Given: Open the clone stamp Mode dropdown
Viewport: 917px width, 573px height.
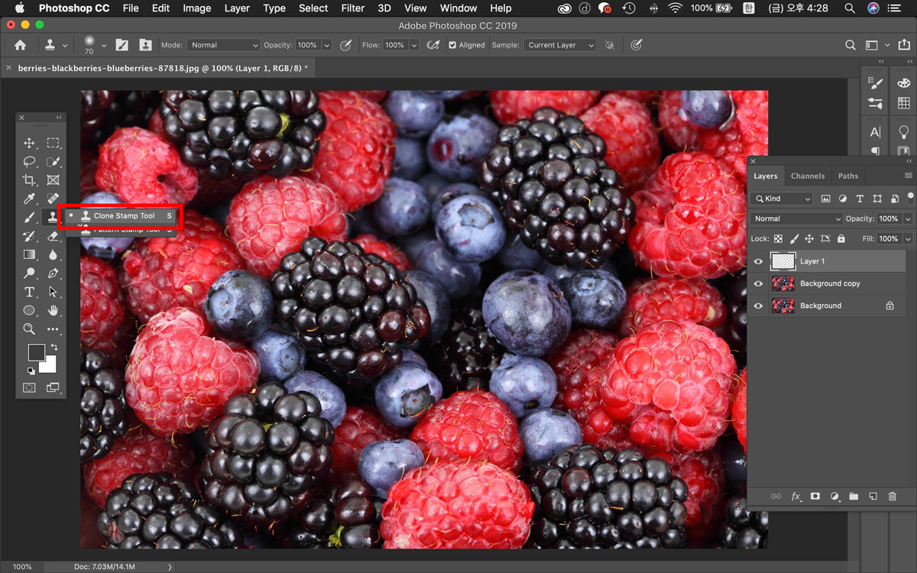Looking at the screenshot, I should (x=223, y=45).
